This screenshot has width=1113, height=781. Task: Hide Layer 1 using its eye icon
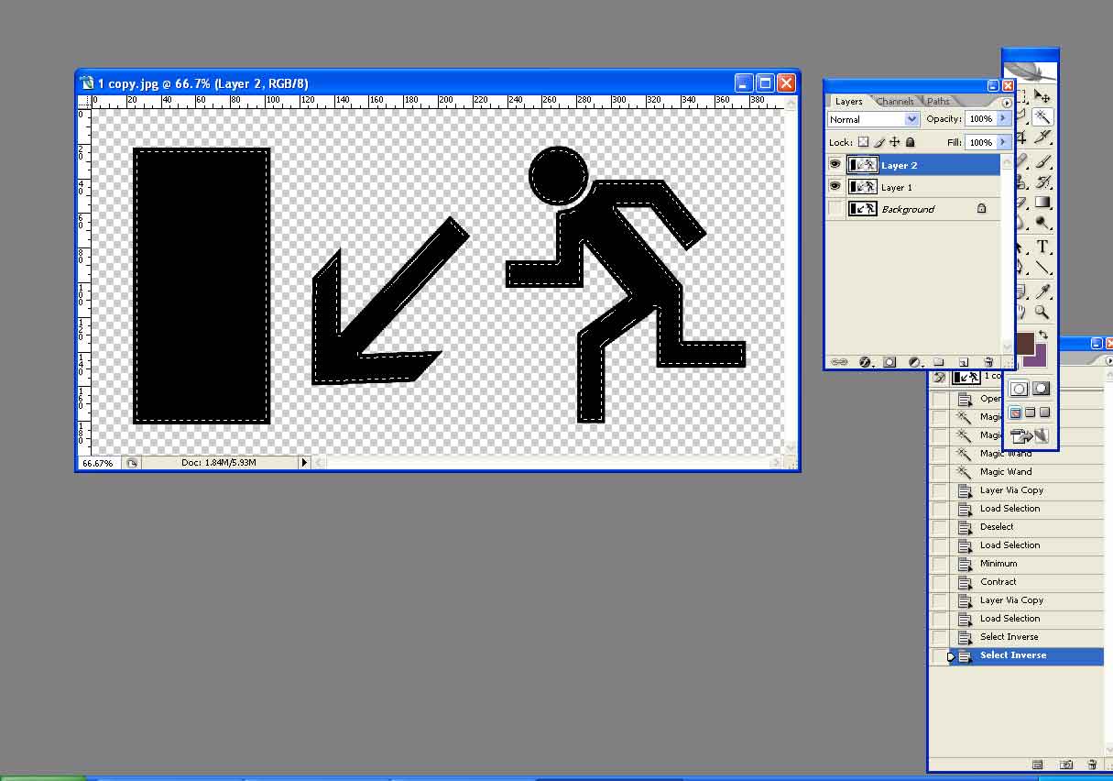[x=835, y=187]
